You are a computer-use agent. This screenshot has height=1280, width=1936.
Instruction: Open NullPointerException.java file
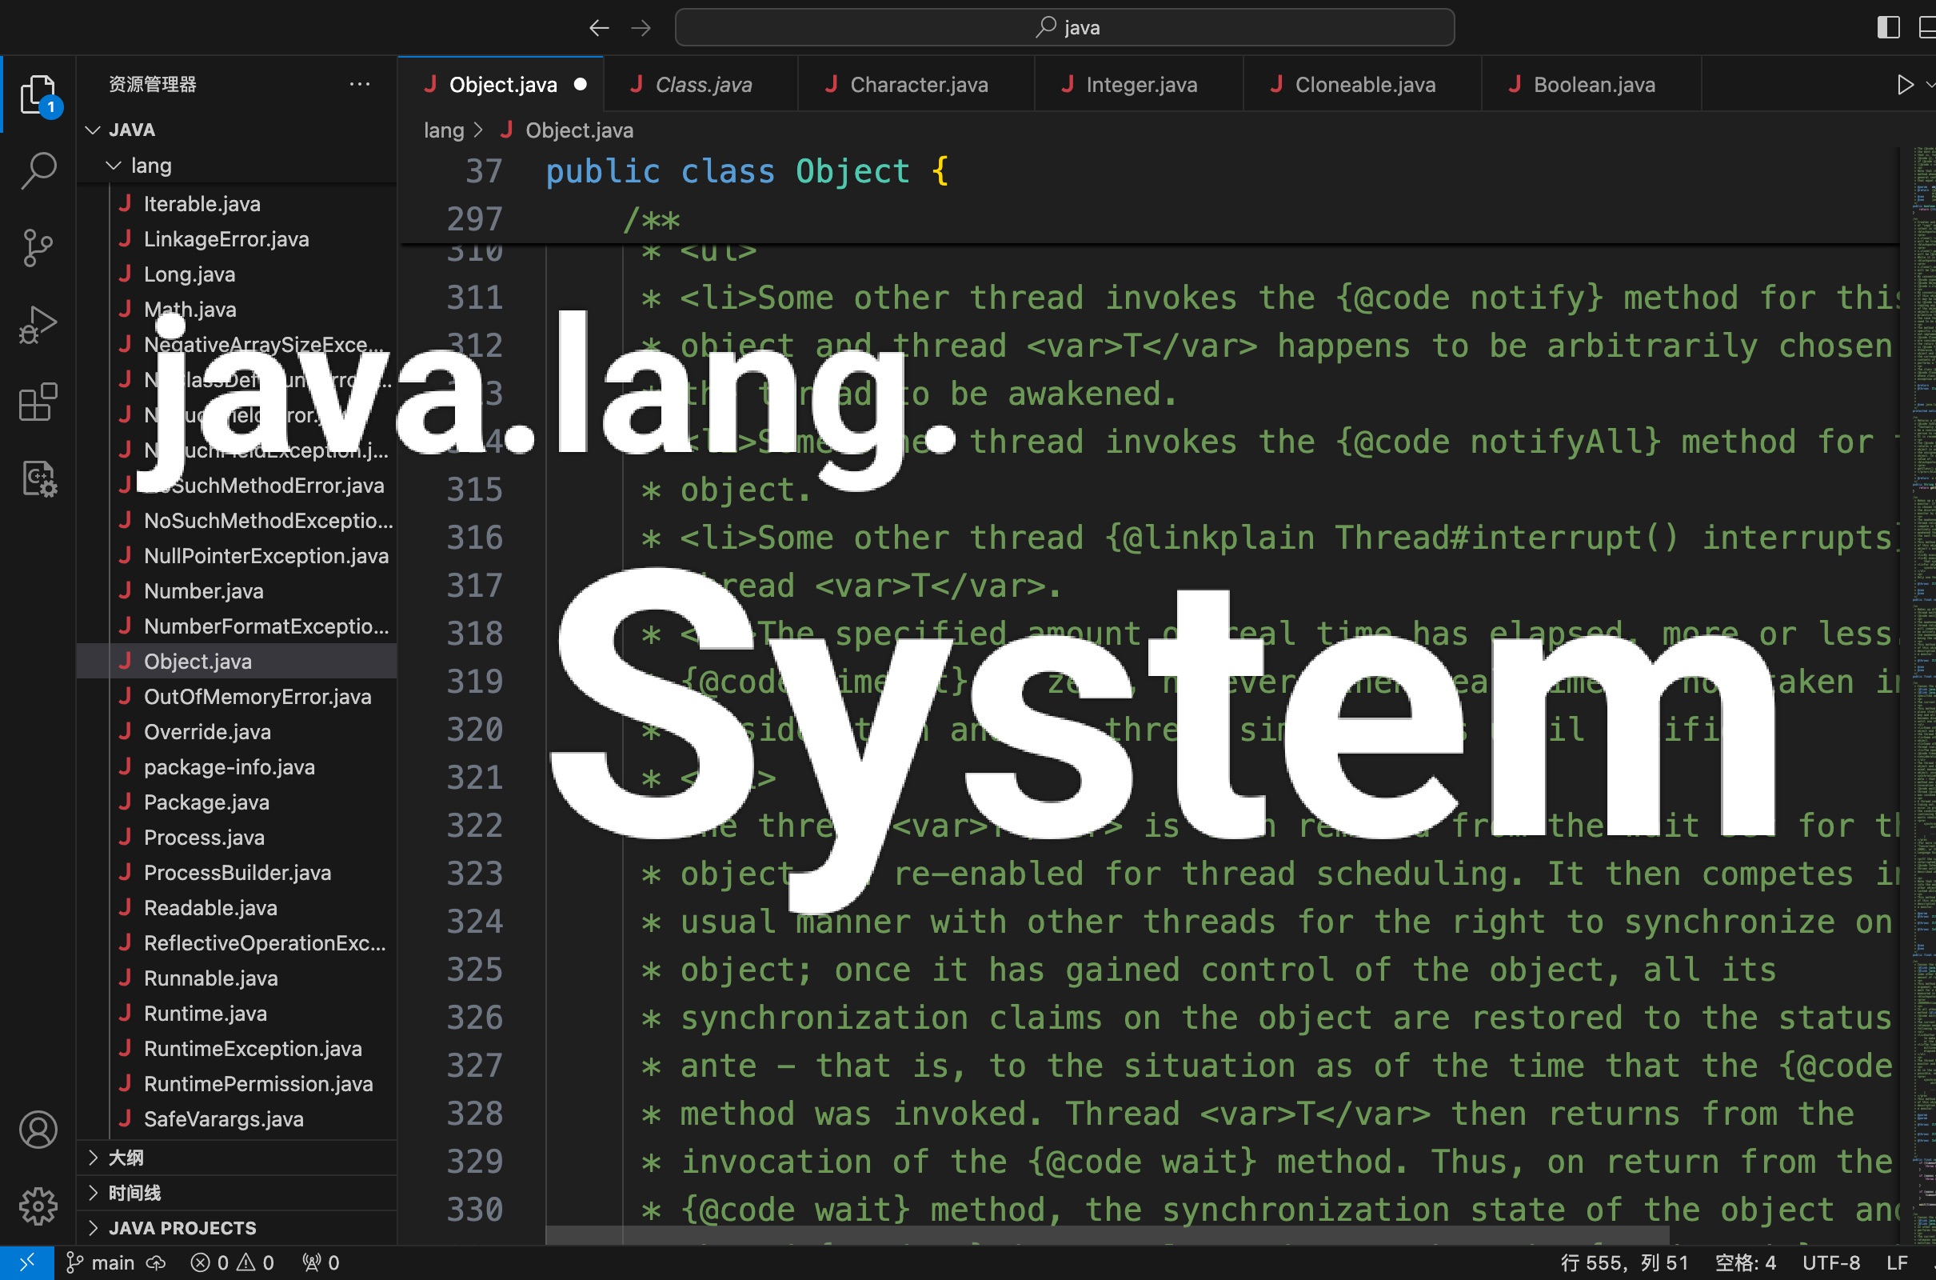(x=237, y=556)
